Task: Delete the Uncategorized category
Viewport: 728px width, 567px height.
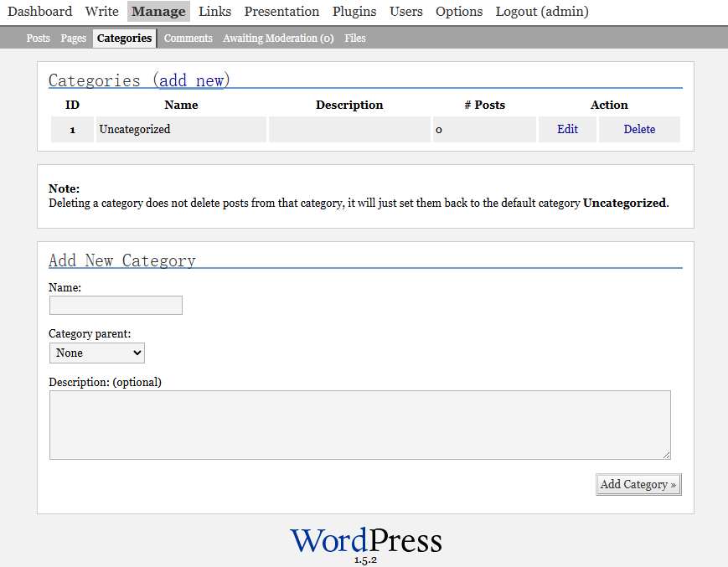Action: click(x=639, y=129)
